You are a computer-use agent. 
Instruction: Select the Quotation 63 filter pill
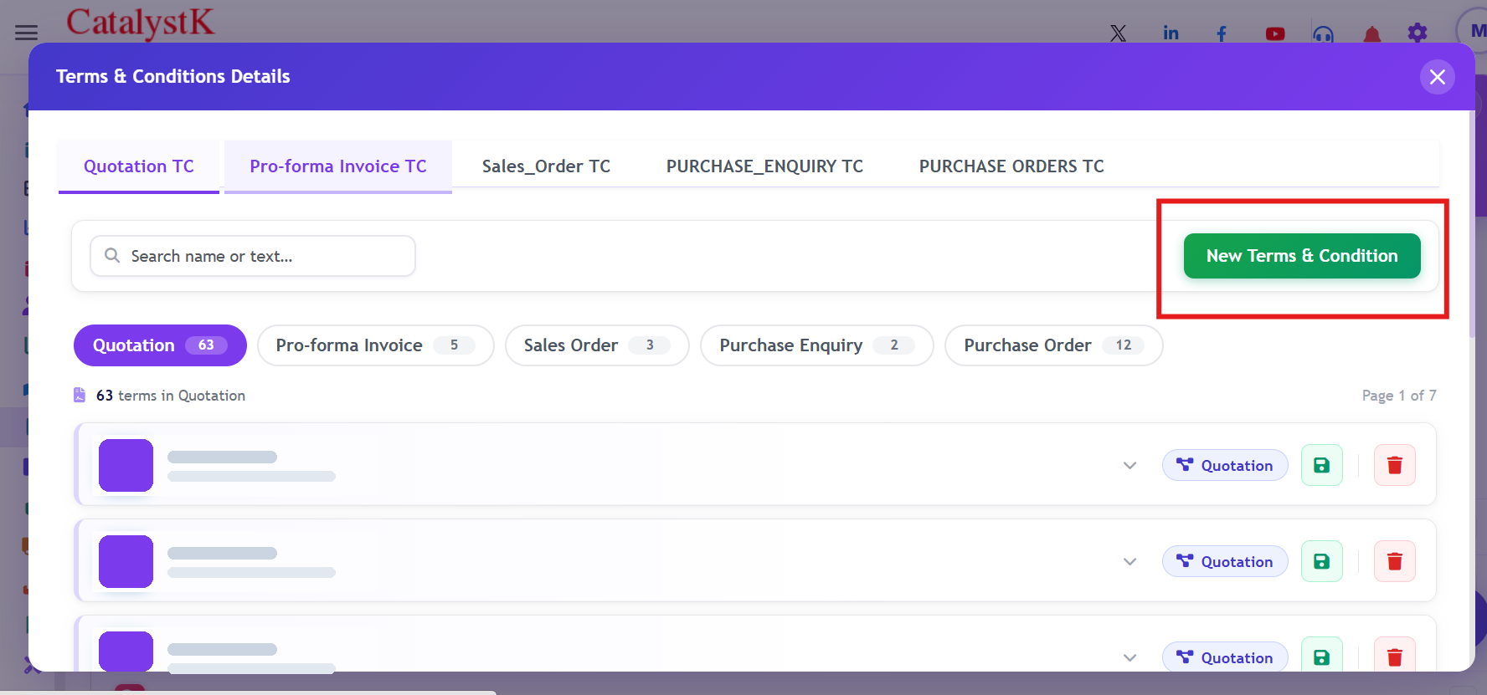[x=160, y=345]
